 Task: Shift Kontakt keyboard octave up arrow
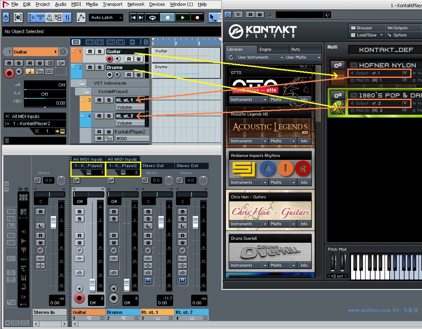click(346, 276)
